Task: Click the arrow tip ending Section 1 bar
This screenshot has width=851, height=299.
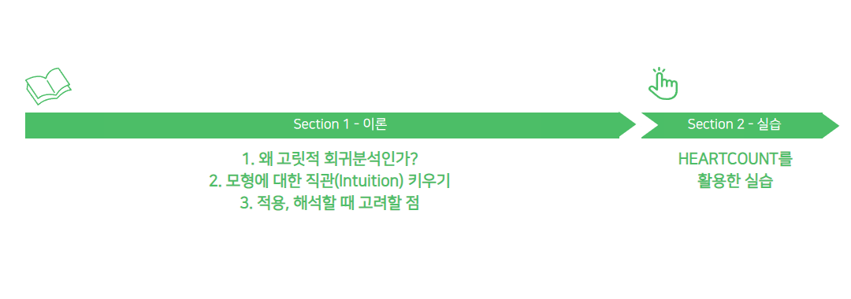Action: pyautogui.click(x=628, y=125)
